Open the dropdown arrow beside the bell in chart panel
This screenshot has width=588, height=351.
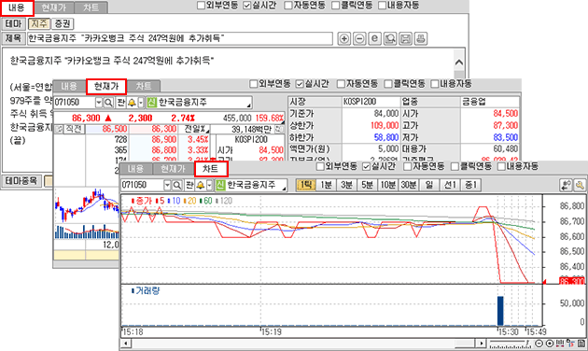click(210, 185)
